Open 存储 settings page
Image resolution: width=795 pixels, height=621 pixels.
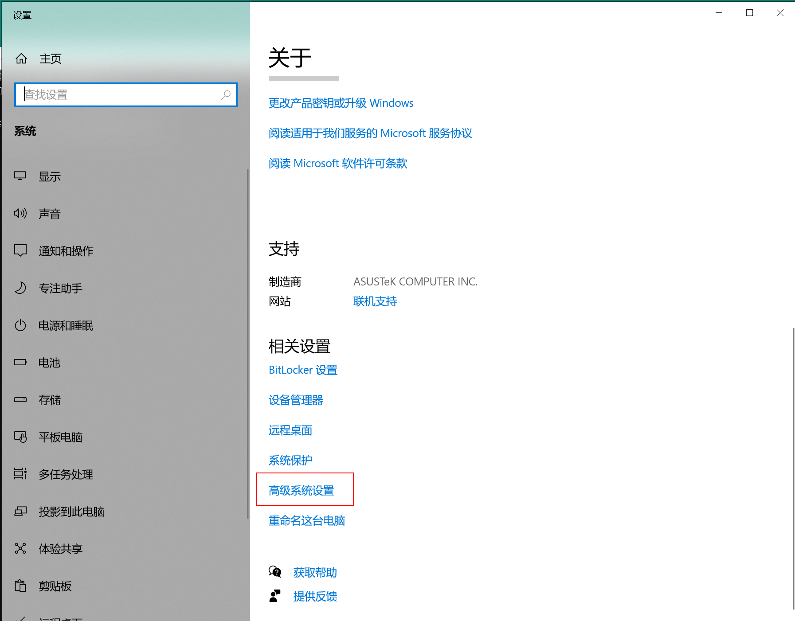(50, 400)
